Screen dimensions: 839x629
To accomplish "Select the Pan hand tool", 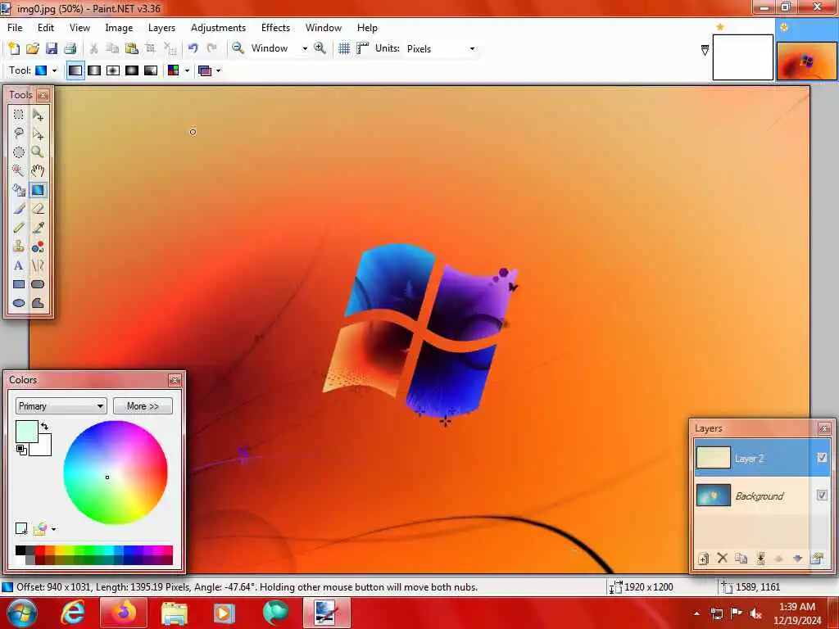I will tap(38, 171).
